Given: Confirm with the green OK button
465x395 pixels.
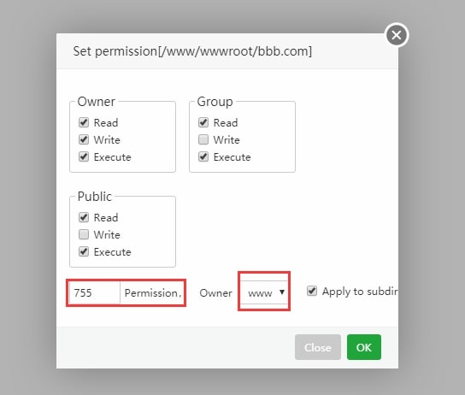Looking at the screenshot, I should [x=364, y=347].
